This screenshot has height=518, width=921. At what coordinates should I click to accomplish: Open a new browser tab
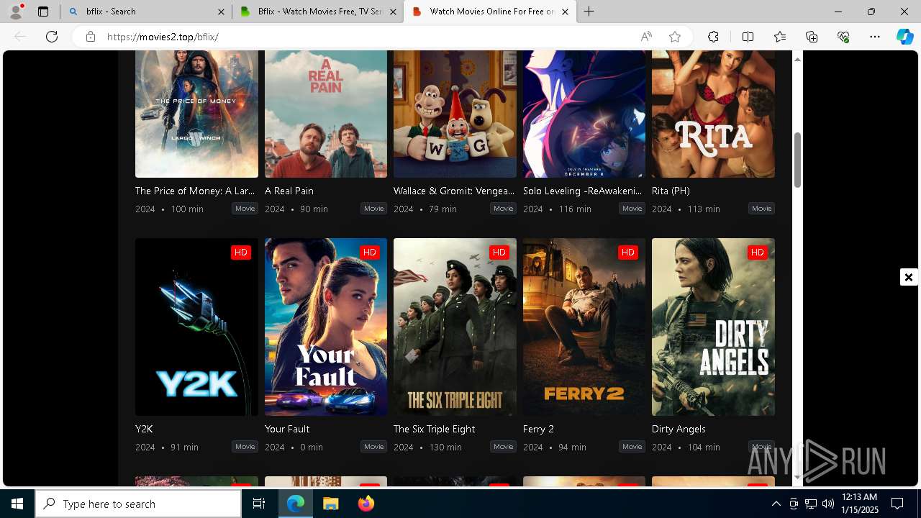click(x=589, y=12)
